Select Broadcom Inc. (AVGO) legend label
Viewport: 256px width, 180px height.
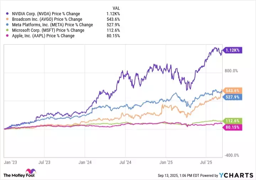click(47, 19)
